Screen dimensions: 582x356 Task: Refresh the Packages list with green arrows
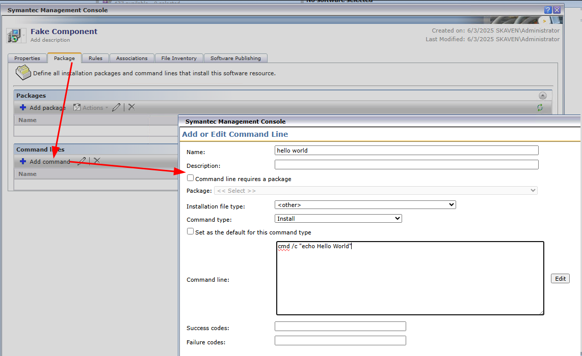tap(540, 107)
